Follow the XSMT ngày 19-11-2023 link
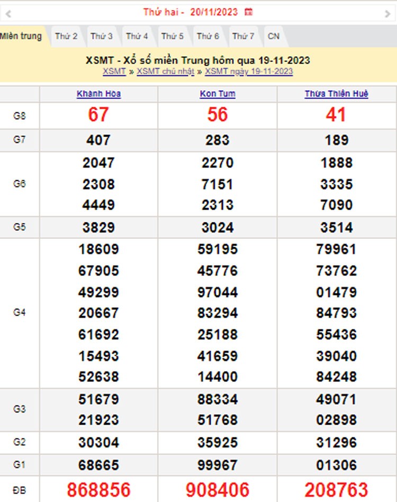The width and height of the screenshot is (397, 502). pyautogui.click(x=249, y=71)
